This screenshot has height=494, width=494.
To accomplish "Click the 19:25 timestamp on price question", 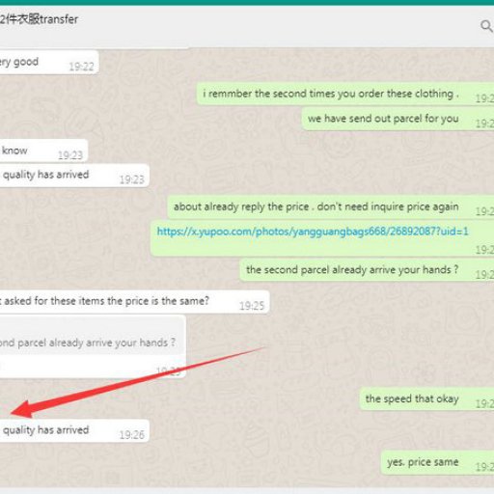I will tap(252, 306).
